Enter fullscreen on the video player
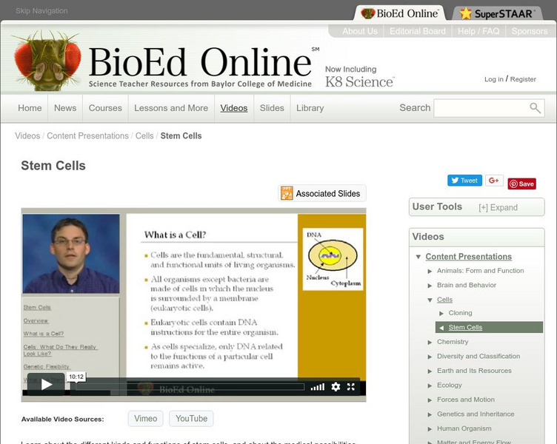 click(351, 386)
